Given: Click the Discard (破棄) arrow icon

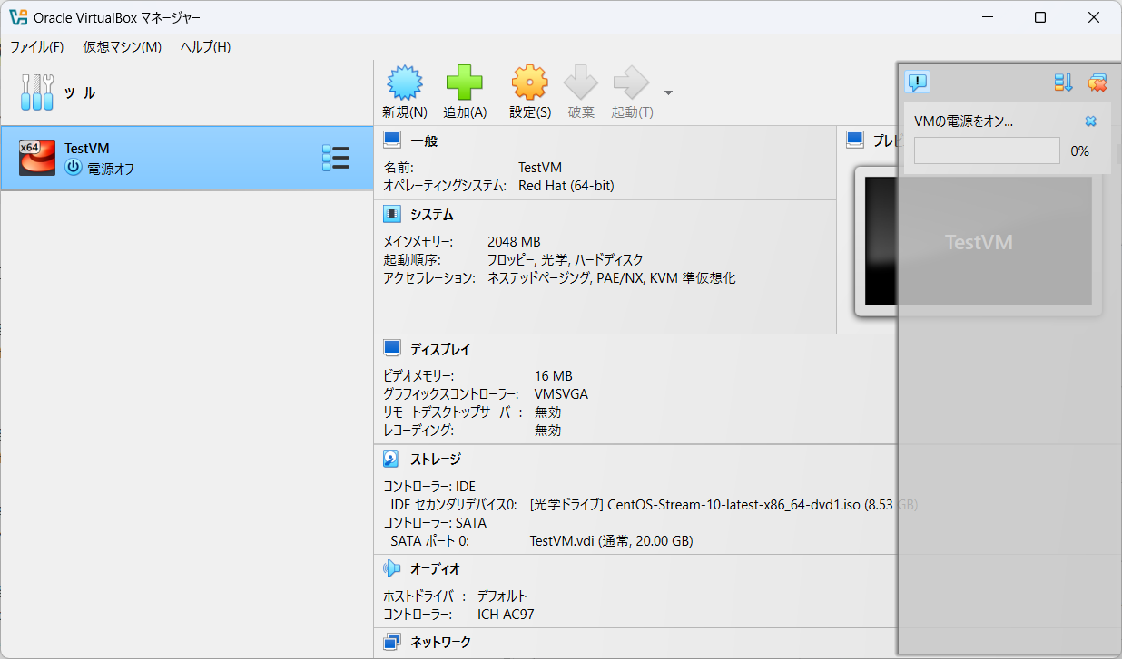Looking at the screenshot, I should pyautogui.click(x=581, y=82).
